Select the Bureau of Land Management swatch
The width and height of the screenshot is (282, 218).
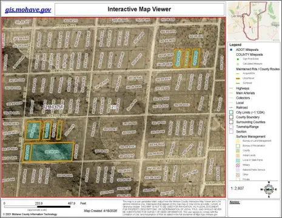[x=238, y=141]
